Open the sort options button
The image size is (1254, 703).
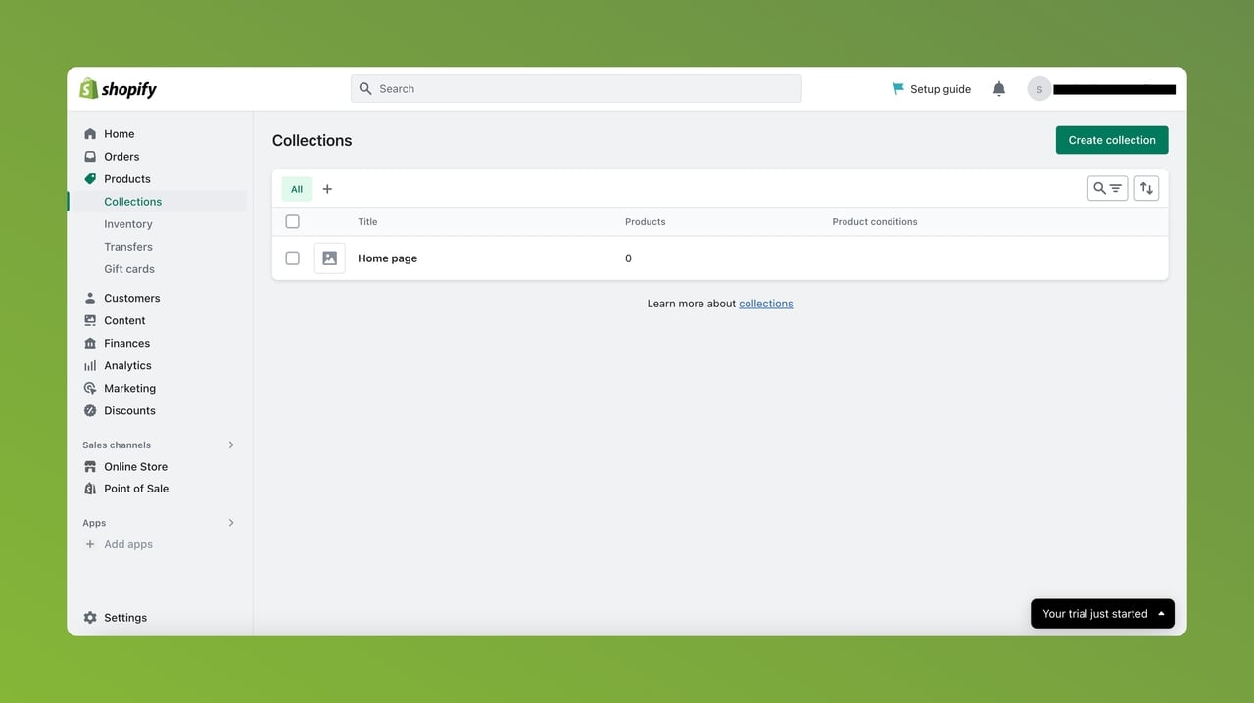click(1146, 188)
